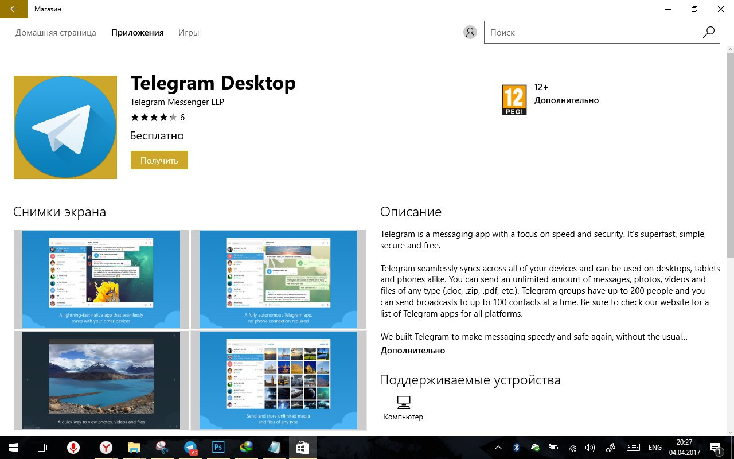Click the clock and date in taskbar
The height and width of the screenshot is (459, 734).
[x=684, y=448]
